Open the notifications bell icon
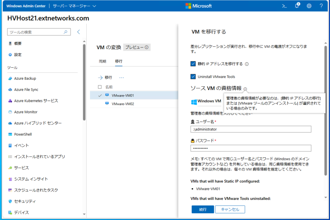The height and width of the screenshot is (220, 330). (x=297, y=6)
